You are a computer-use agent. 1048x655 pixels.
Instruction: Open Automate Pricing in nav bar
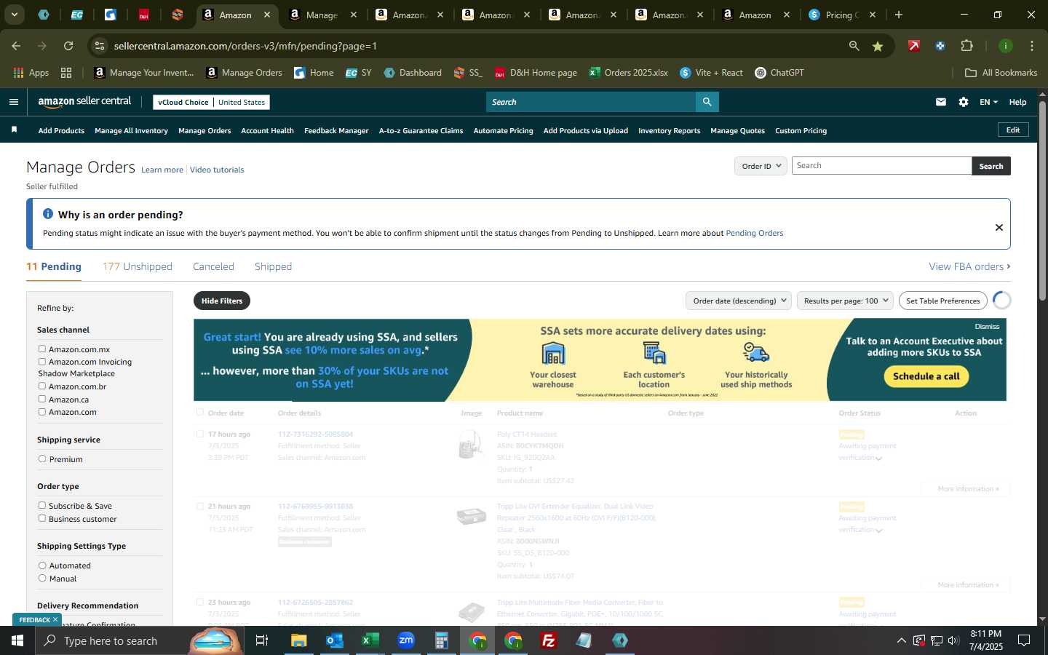coord(503,131)
